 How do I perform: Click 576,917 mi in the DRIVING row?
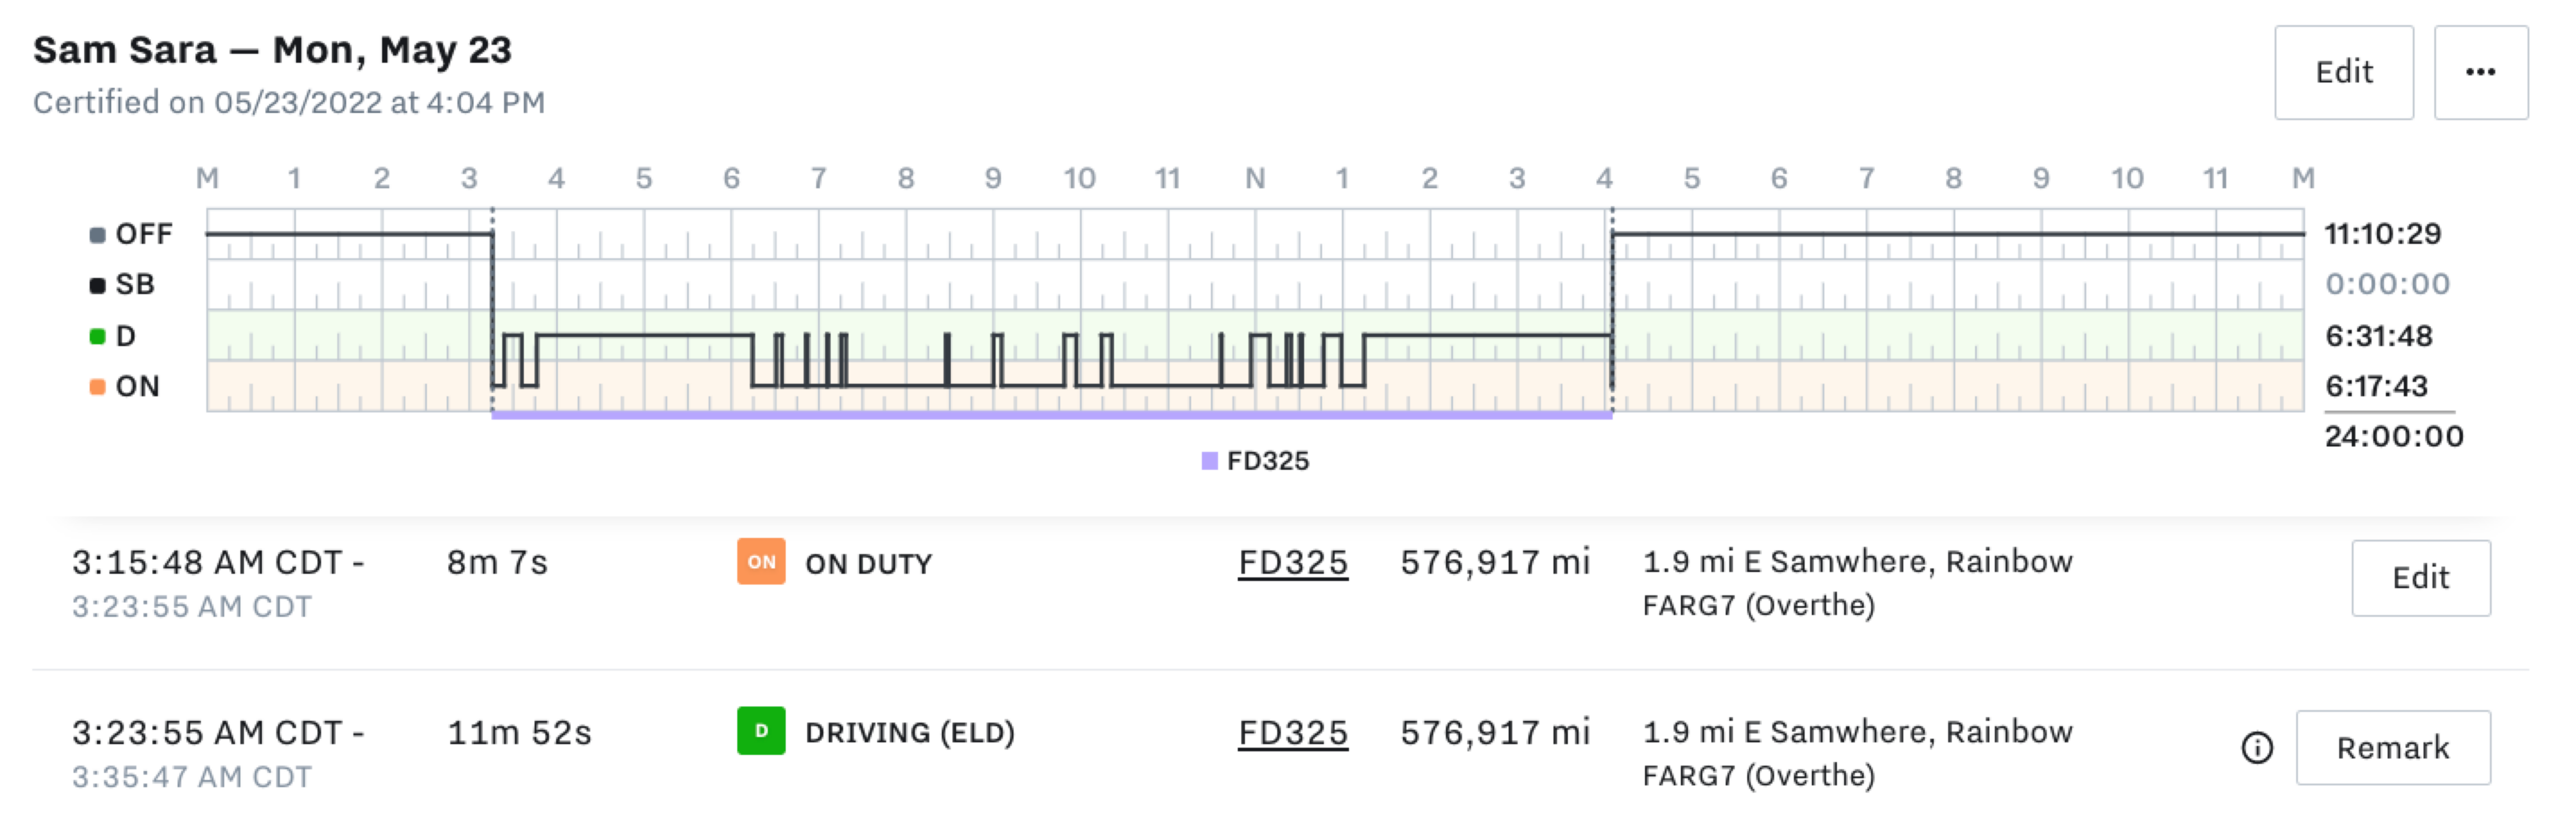pos(1495,732)
